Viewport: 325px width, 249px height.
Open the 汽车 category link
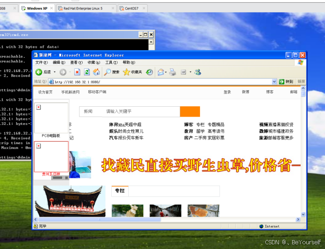(x=113, y=138)
